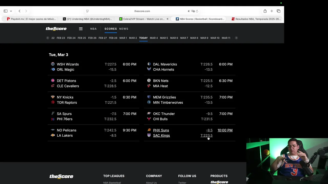Select the NBA Scores Scoreboard tab
The width and height of the screenshot is (328, 184).
pyautogui.click(x=199, y=19)
